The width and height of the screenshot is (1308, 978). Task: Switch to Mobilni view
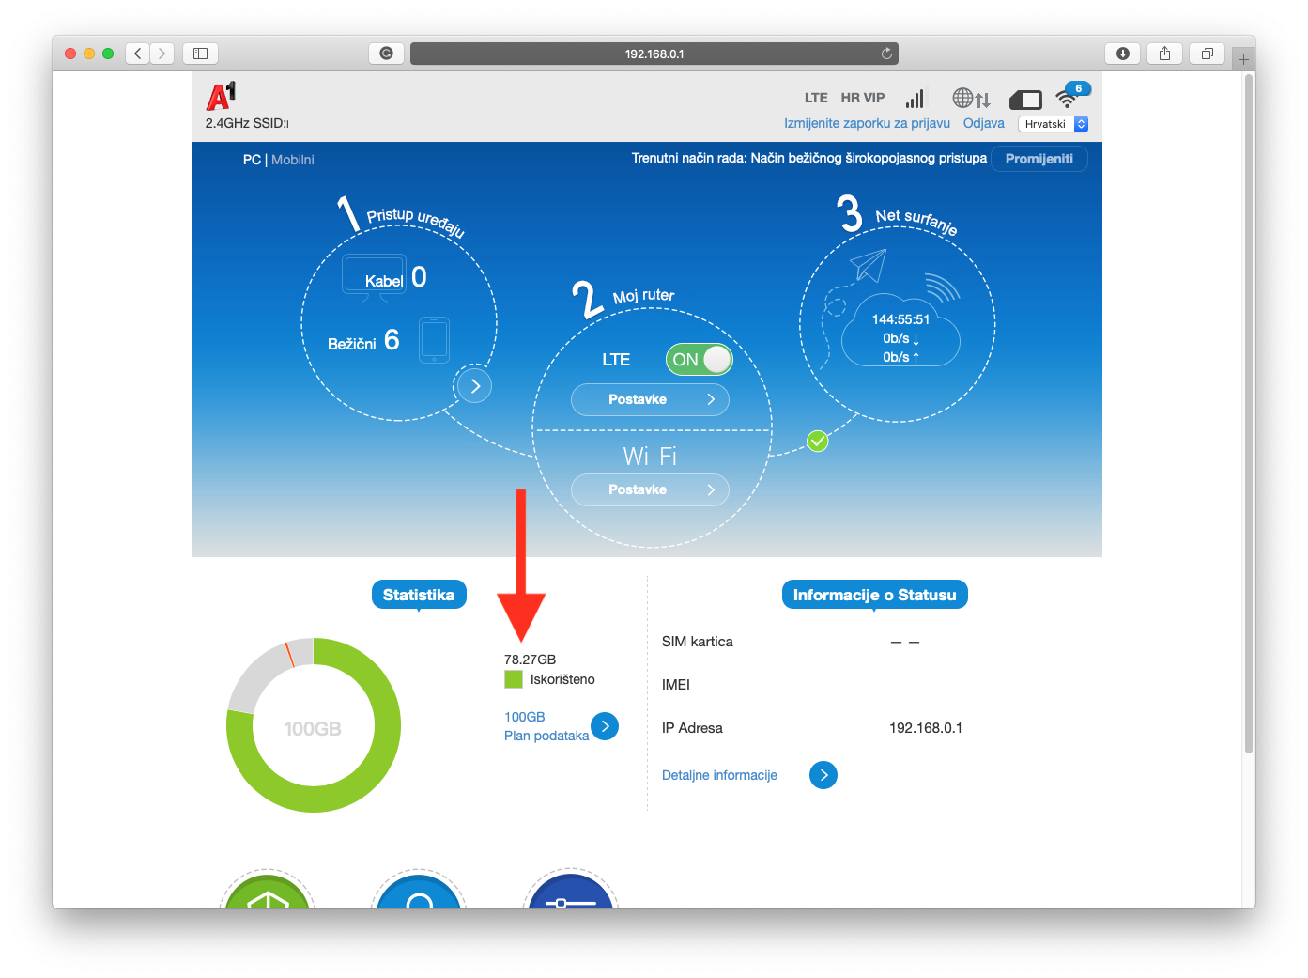(x=293, y=160)
